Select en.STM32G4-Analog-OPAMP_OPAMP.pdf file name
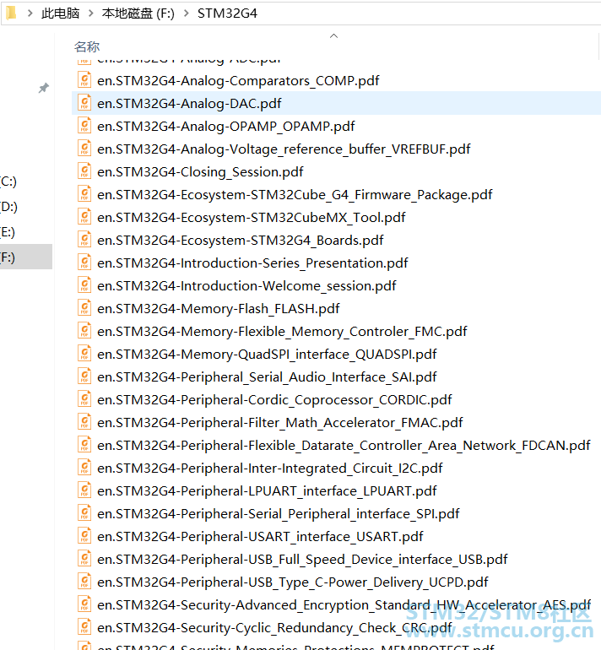The height and width of the screenshot is (650, 601). tap(226, 126)
